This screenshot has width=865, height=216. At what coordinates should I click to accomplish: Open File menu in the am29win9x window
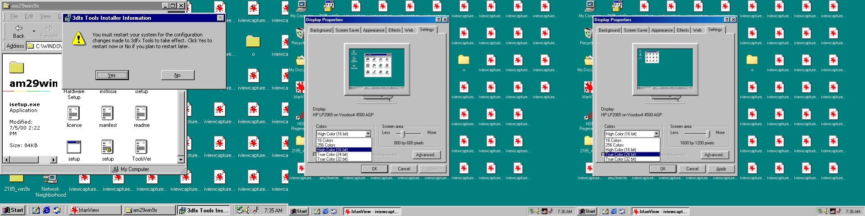14,16
